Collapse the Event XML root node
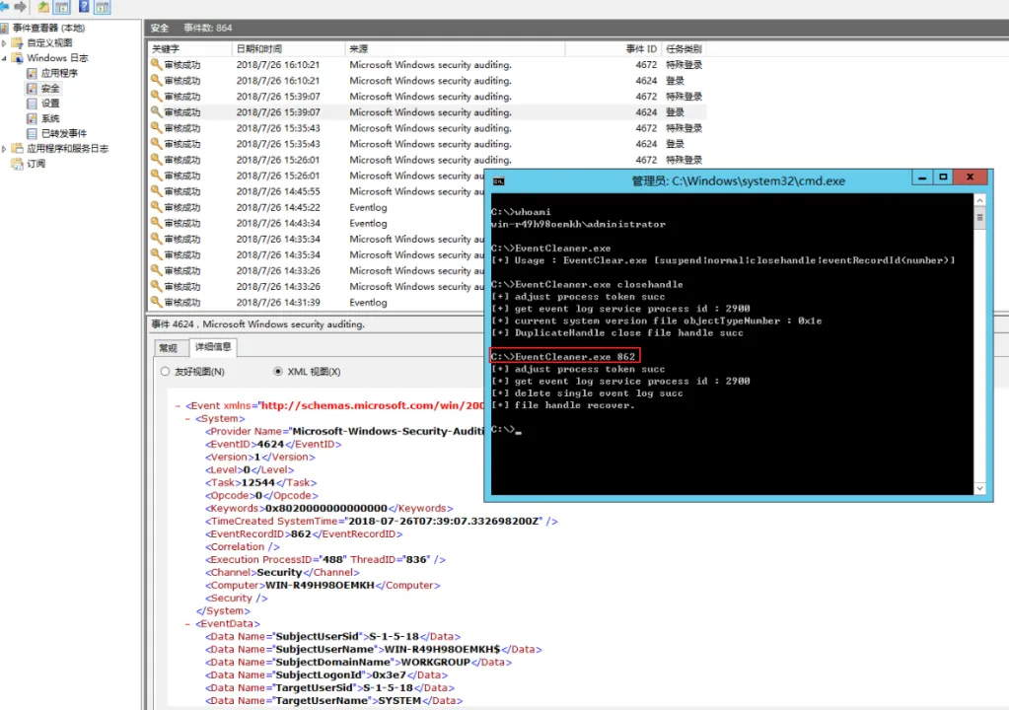This screenshot has height=710, width=1009. pos(178,406)
